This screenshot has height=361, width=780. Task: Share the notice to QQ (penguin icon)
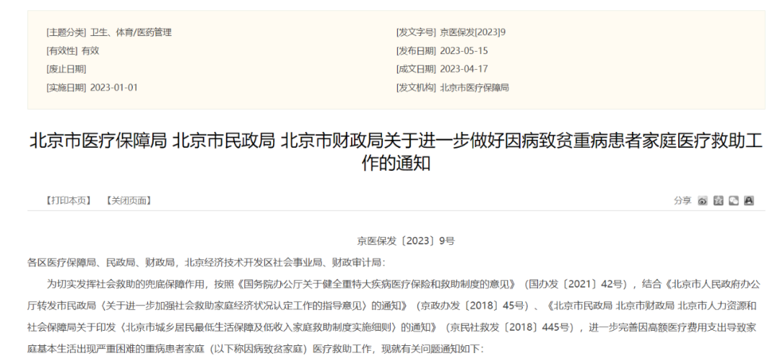point(749,200)
